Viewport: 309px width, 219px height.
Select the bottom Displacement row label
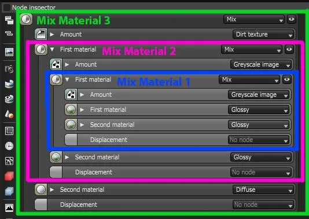[x=79, y=205]
